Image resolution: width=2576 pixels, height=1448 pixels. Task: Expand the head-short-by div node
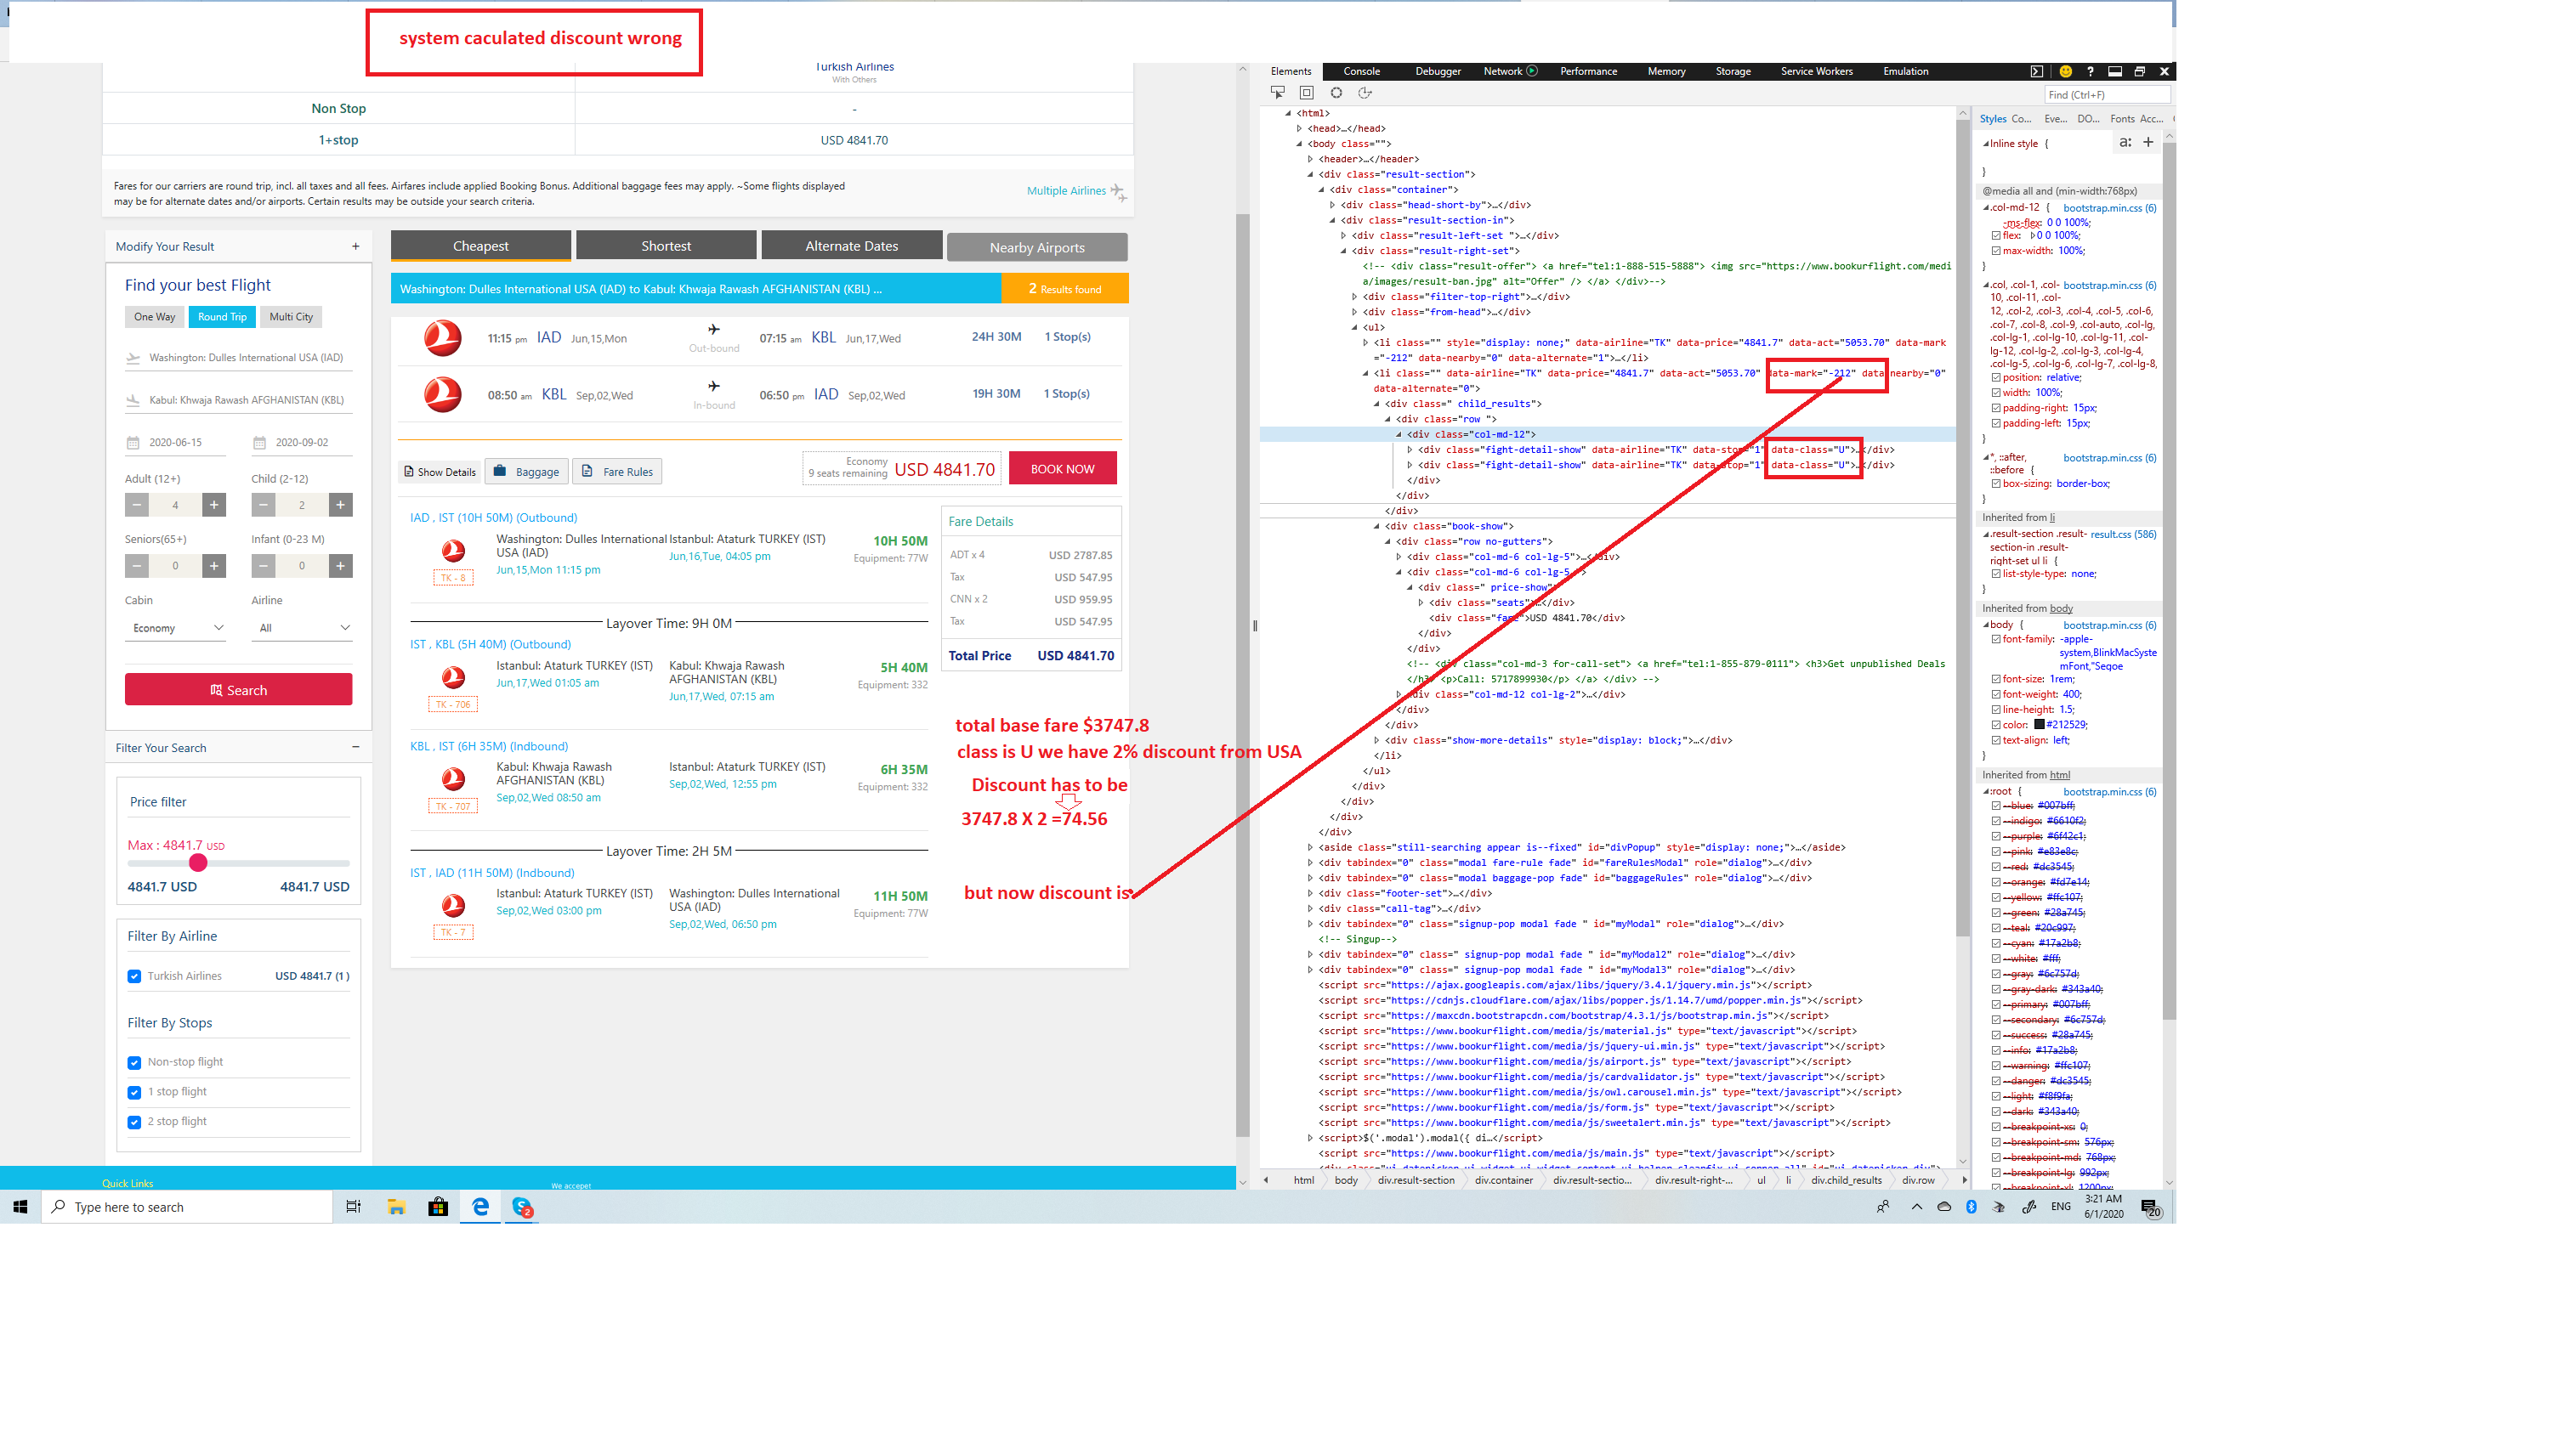pos(1333,205)
